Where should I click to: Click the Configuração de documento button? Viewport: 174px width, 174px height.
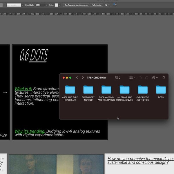76,5
